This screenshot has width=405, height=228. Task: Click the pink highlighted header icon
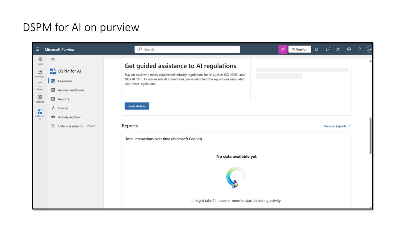(x=283, y=49)
